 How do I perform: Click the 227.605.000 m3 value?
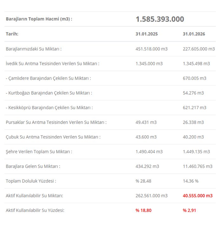(x=199, y=49)
